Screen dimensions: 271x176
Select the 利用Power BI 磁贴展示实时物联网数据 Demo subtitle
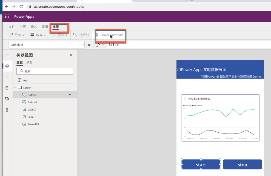coord(231,76)
